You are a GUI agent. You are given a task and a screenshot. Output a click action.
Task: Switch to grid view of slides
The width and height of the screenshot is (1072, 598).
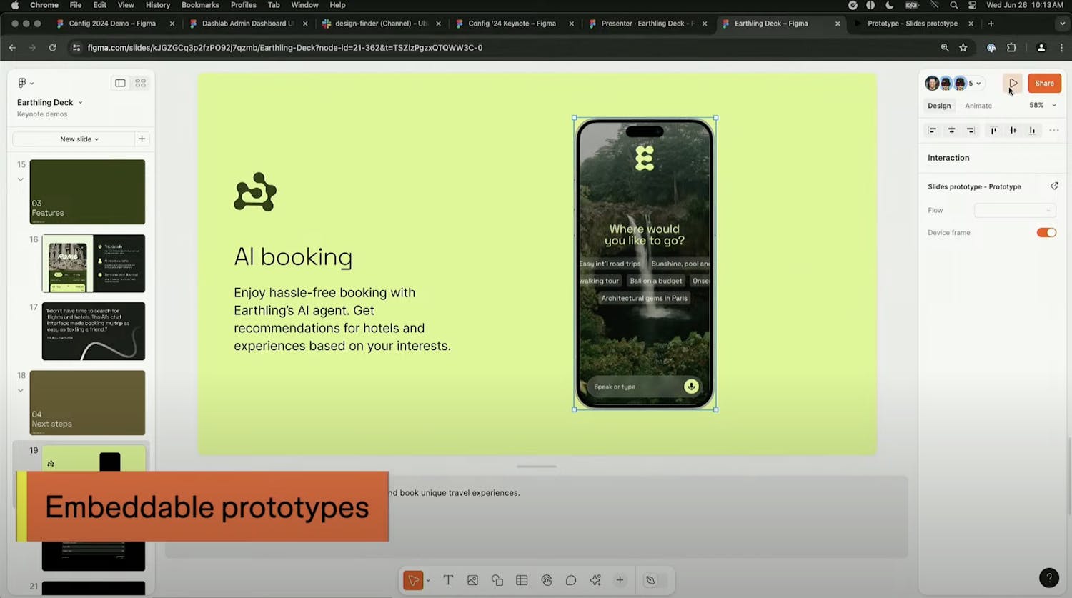(x=141, y=83)
